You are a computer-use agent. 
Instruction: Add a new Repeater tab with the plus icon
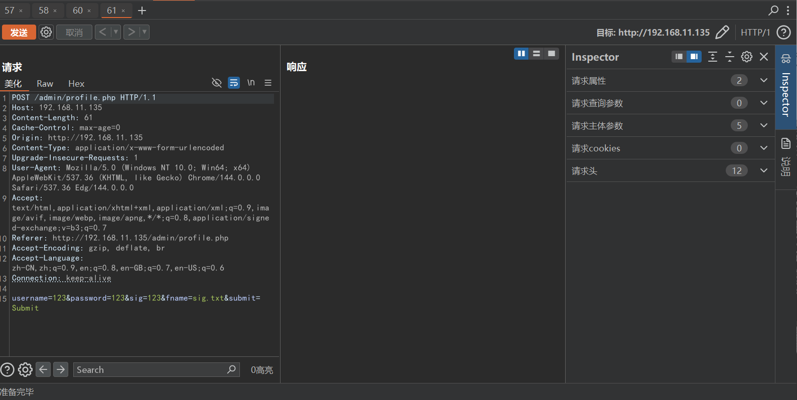coord(142,11)
